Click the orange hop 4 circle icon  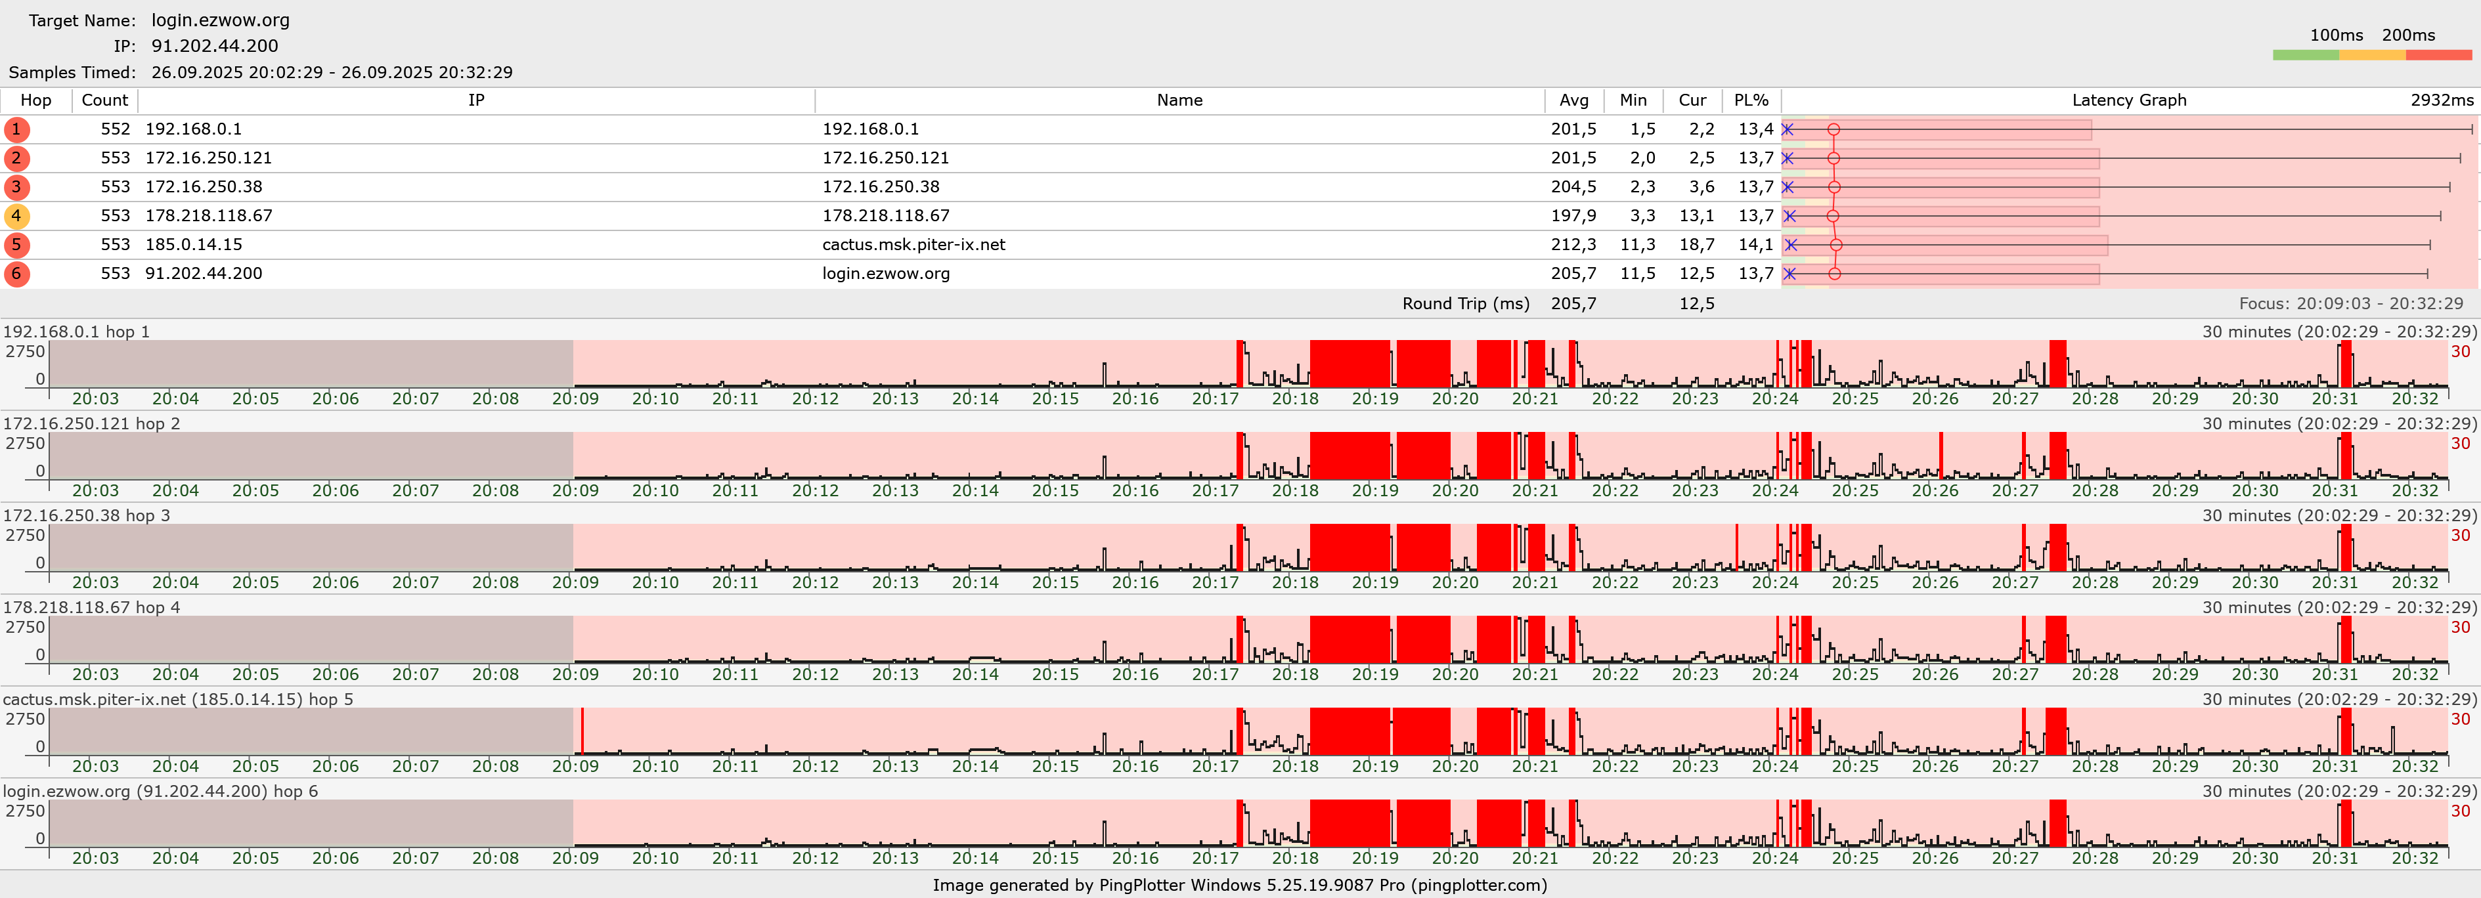(16, 215)
